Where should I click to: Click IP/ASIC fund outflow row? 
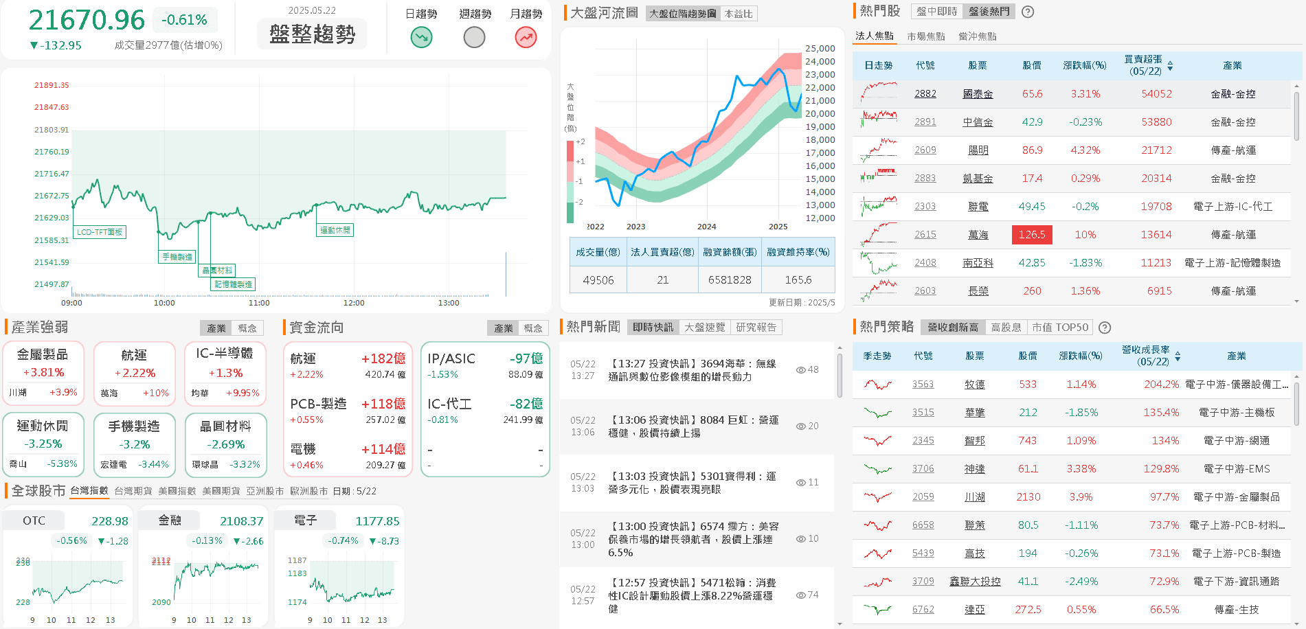pos(485,366)
